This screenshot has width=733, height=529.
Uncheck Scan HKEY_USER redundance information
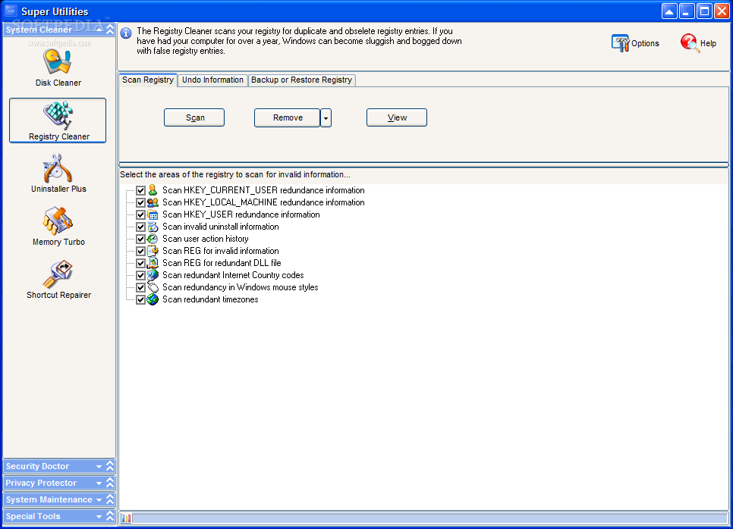tap(140, 214)
